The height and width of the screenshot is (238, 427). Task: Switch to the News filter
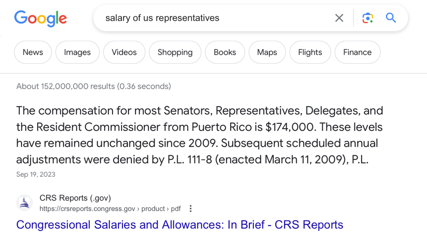point(33,52)
